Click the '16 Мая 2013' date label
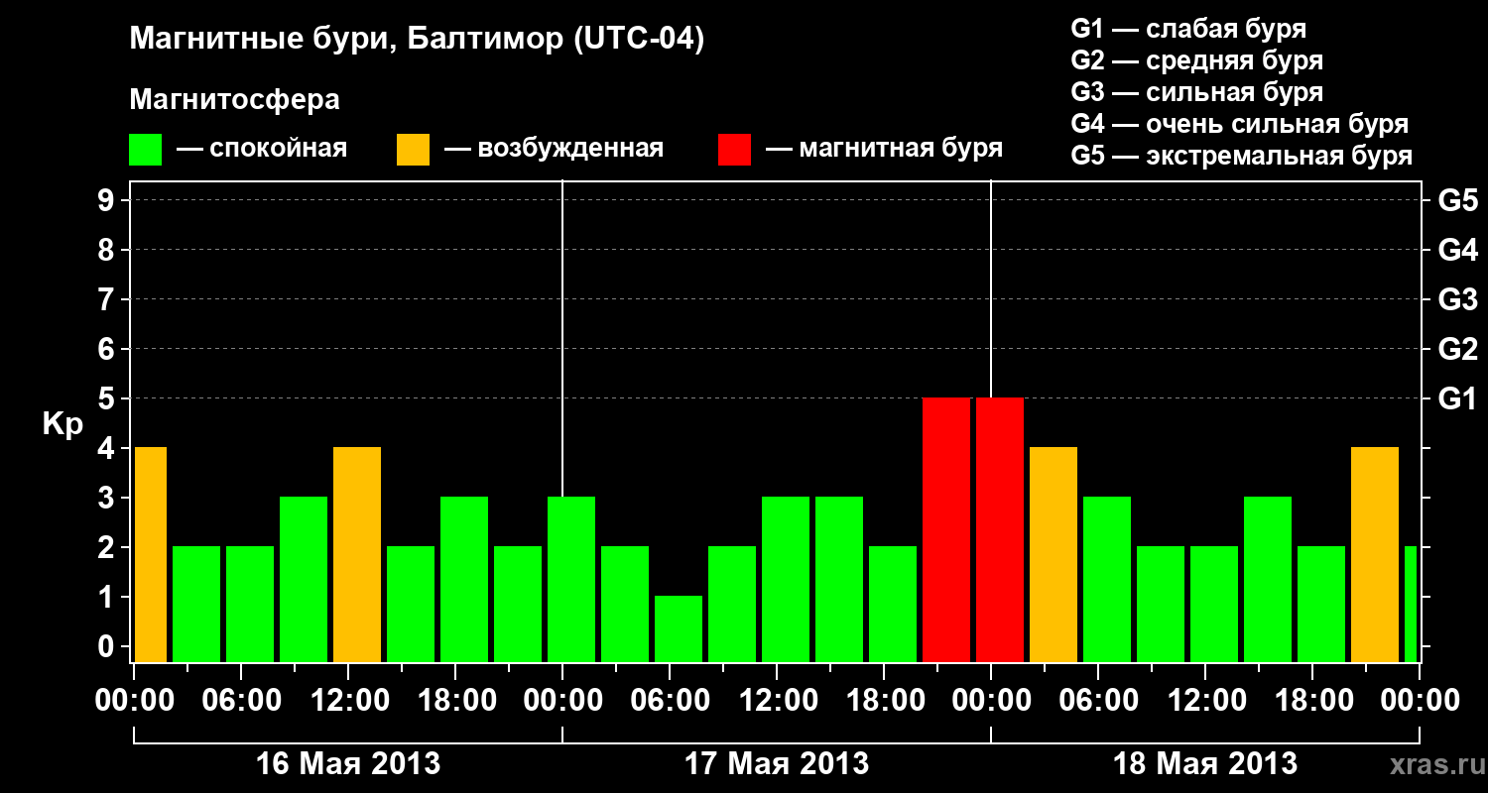 click(348, 763)
